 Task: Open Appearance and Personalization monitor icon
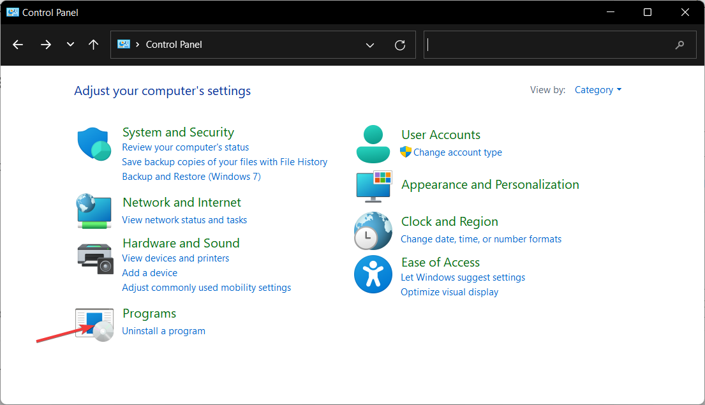pos(373,186)
